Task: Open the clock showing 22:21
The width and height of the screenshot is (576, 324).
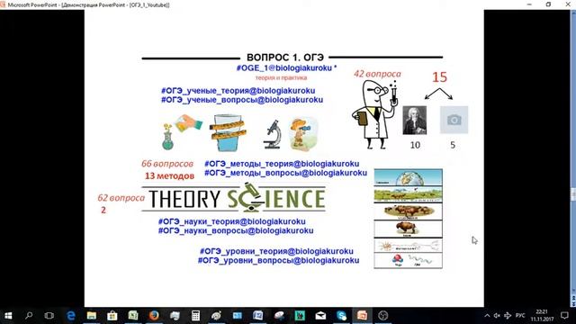Action: pyautogui.click(x=542, y=316)
